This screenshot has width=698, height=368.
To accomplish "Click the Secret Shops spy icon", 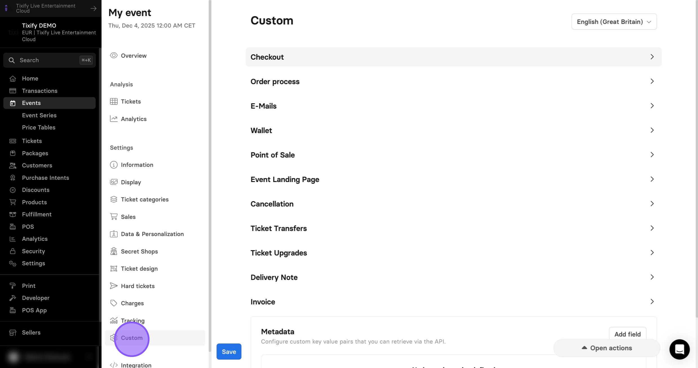I will [x=114, y=251].
